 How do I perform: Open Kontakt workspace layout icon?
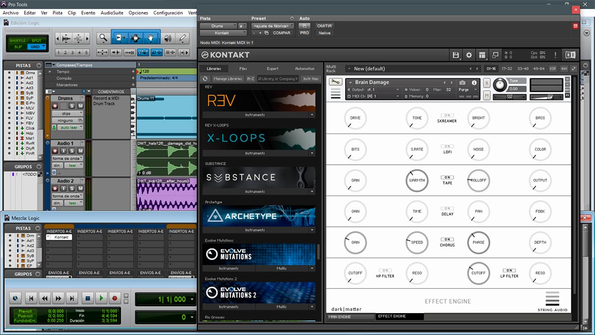[x=482, y=55]
